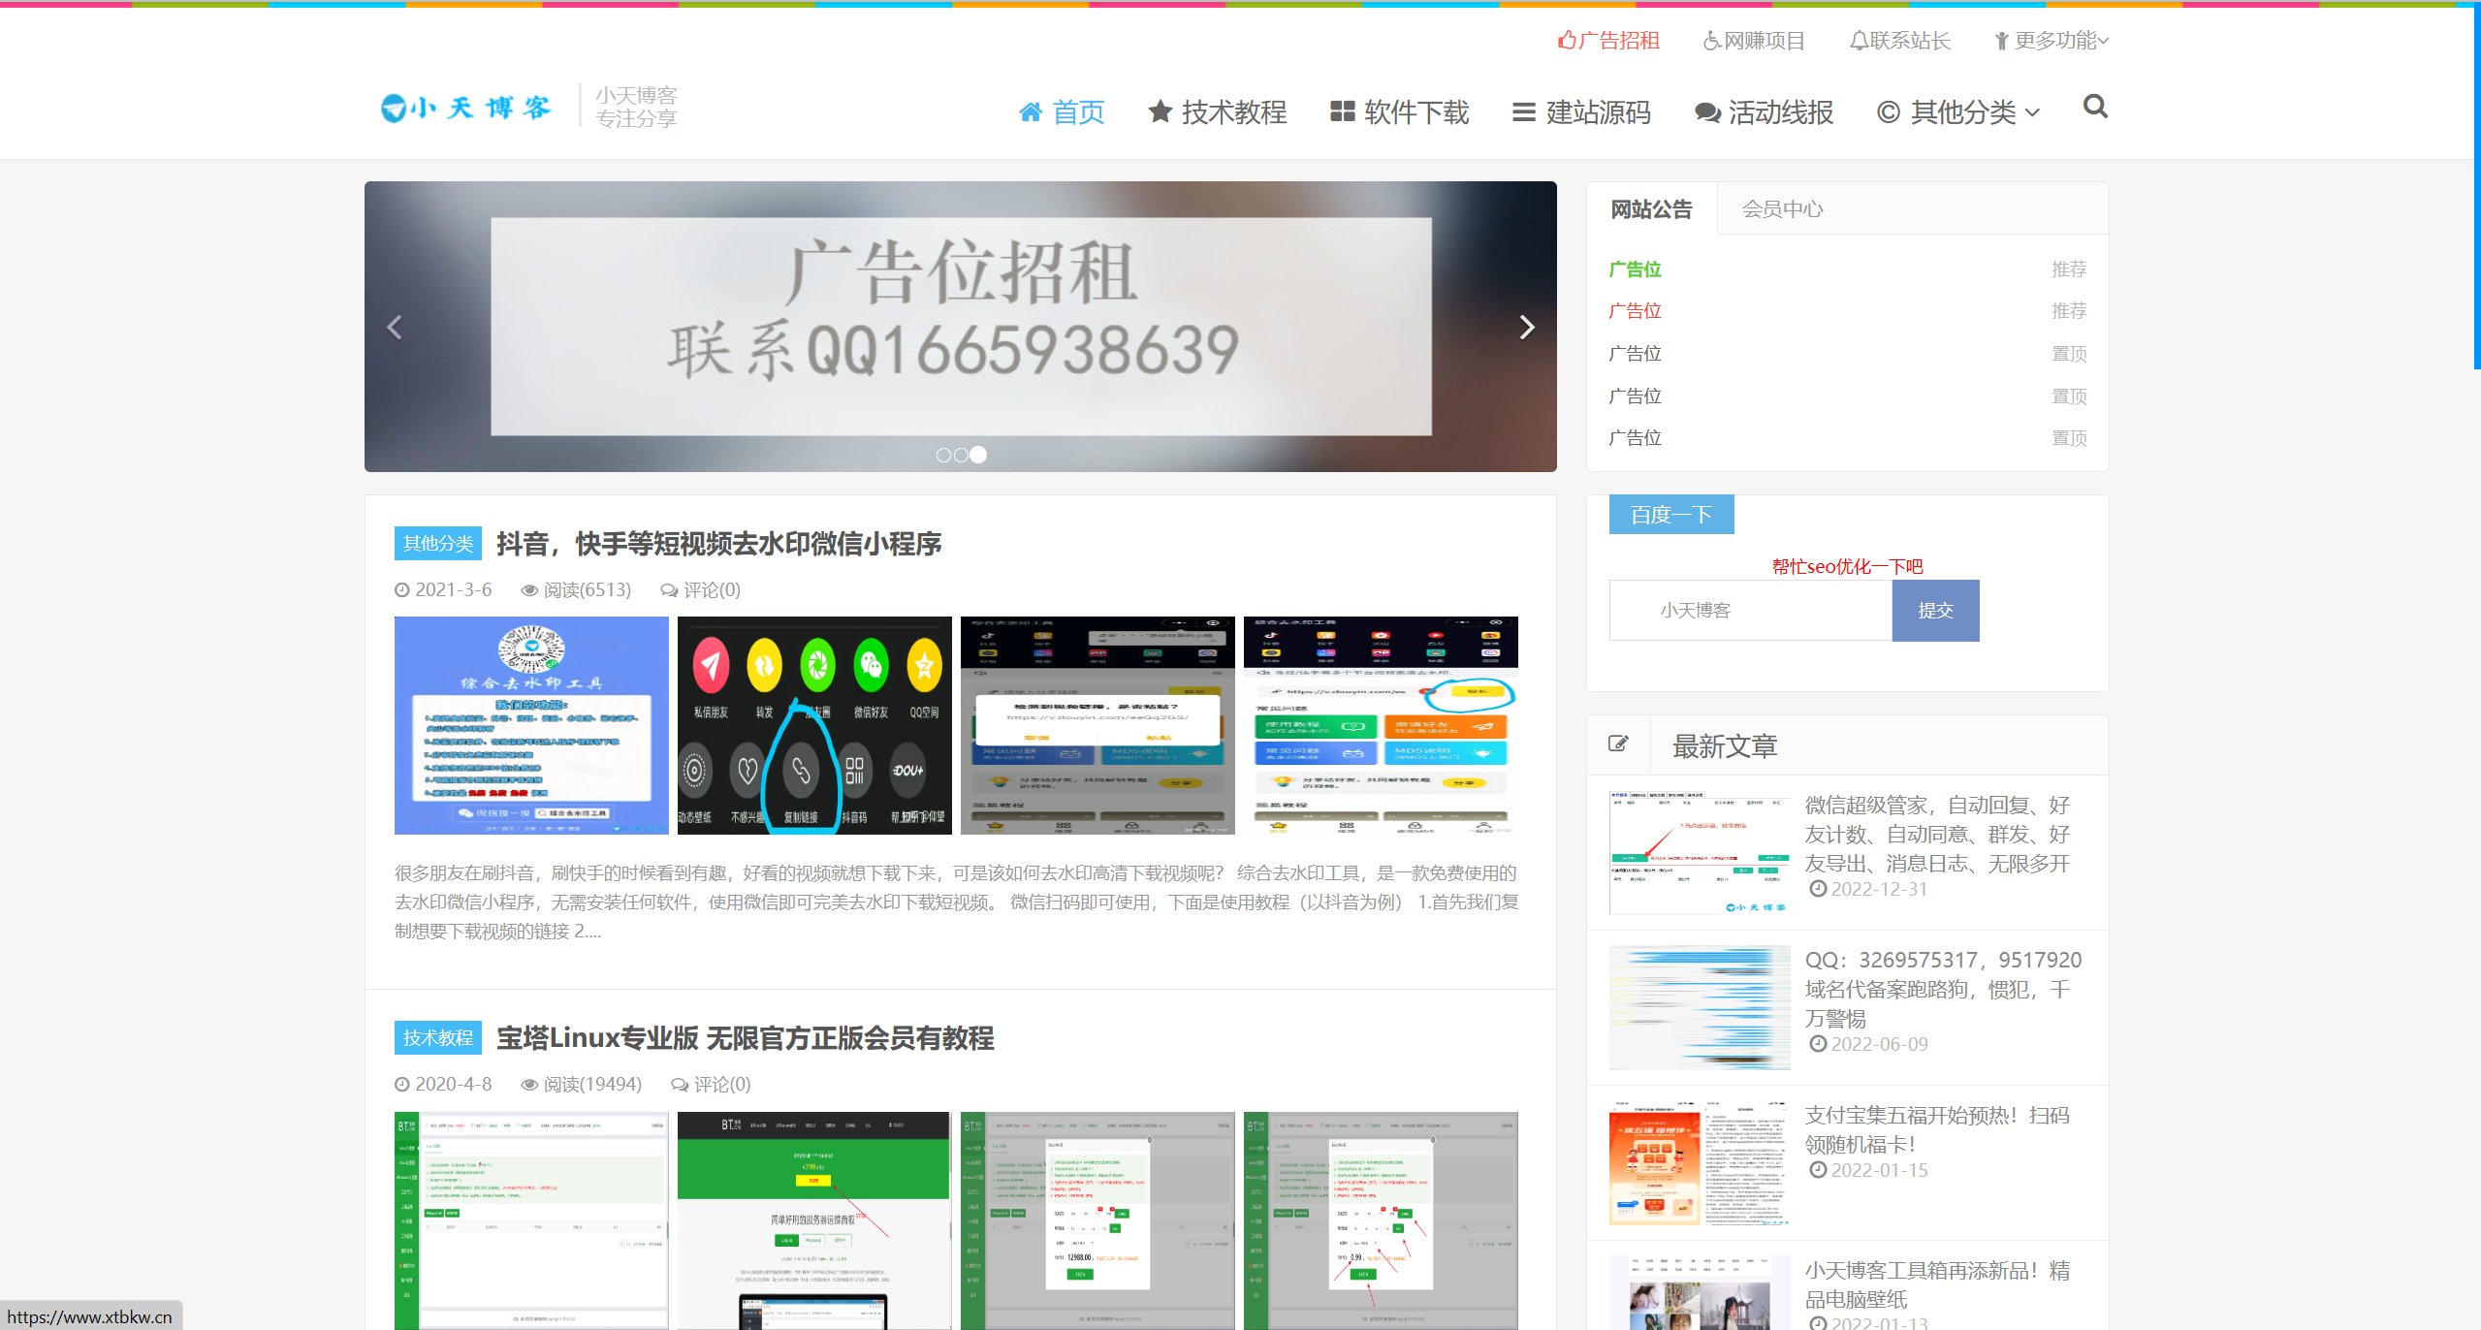This screenshot has height=1330, width=2481.
Task: Click thumbnail of 微信超级管家 article
Action: tap(1700, 852)
